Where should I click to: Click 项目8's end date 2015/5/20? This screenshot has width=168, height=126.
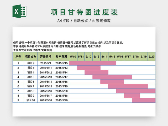pyautogui.click(x=61, y=91)
